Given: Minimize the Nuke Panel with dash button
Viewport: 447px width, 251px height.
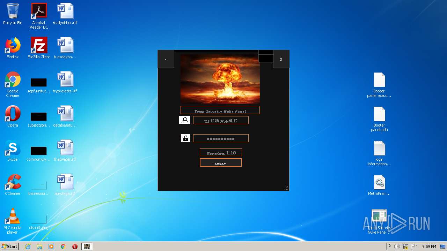Looking at the screenshot, I should [x=166, y=59].
